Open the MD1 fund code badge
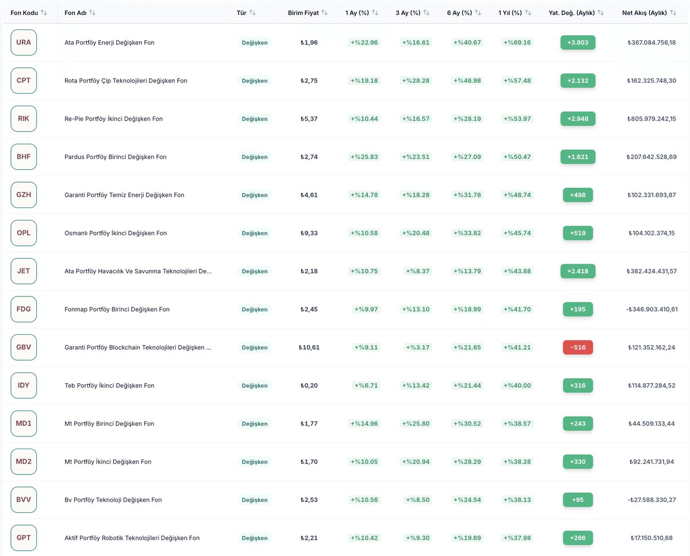The width and height of the screenshot is (690, 556). [x=24, y=423]
